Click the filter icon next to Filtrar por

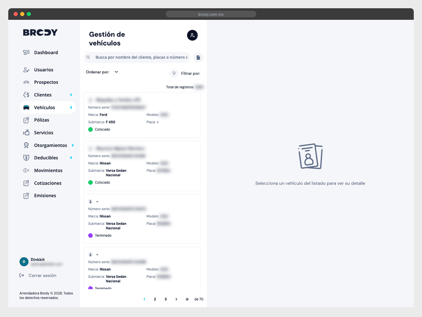pos(174,73)
